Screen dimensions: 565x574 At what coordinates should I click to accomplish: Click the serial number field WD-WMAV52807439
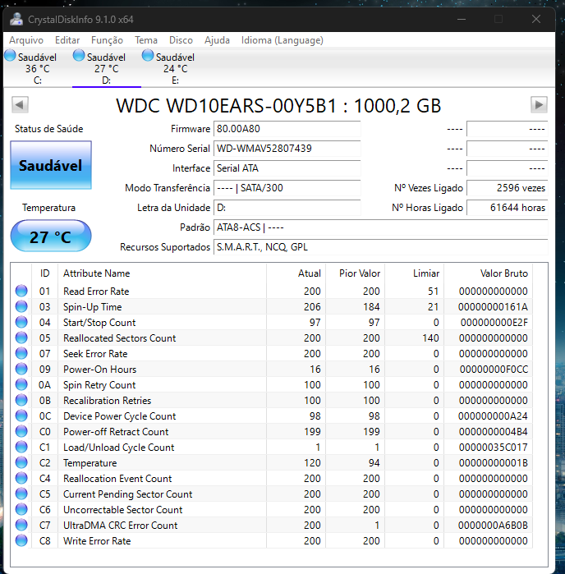[x=287, y=149]
